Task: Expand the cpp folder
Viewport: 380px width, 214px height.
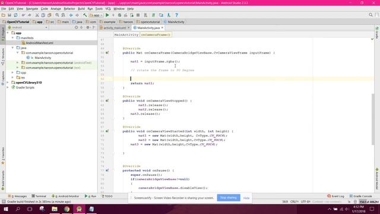Action: click(13, 73)
